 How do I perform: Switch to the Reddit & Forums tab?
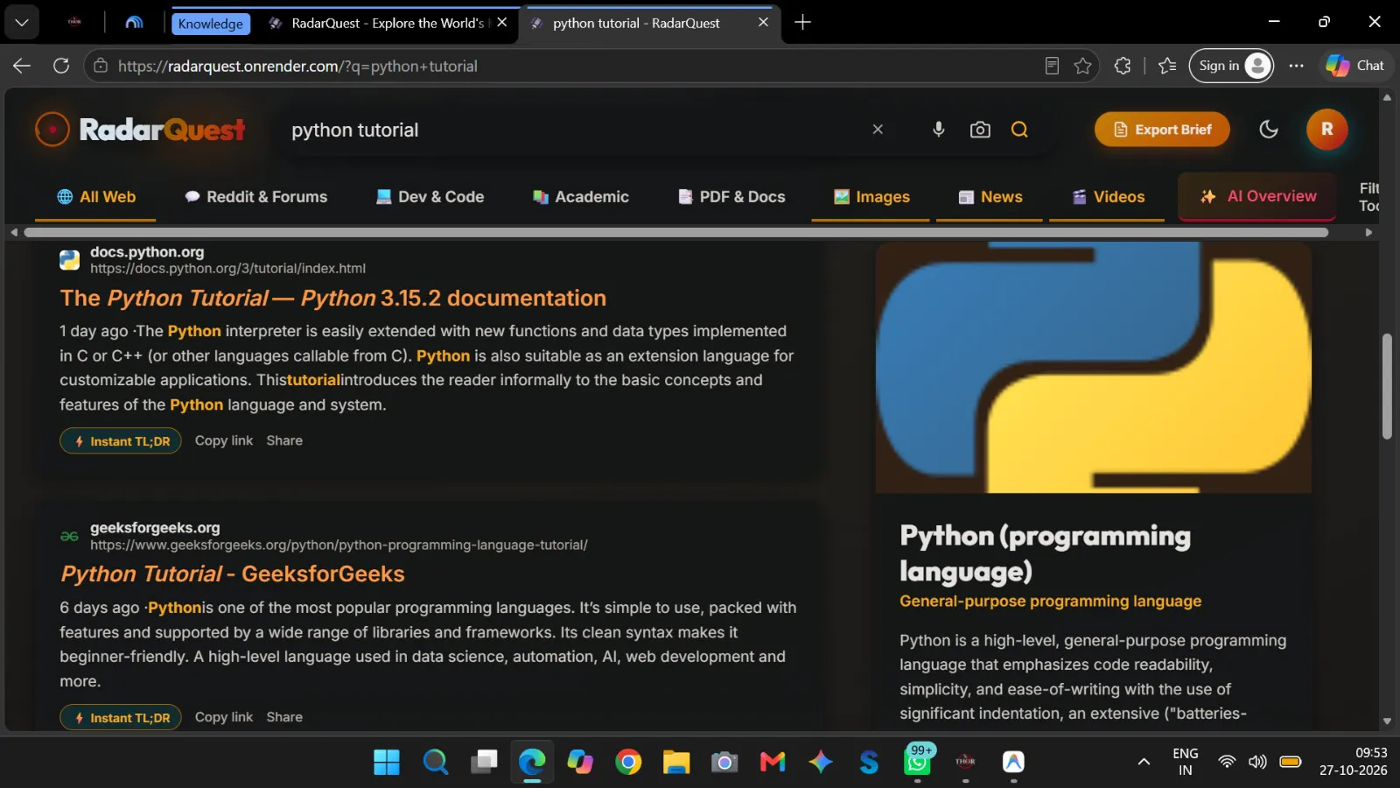pos(255,197)
